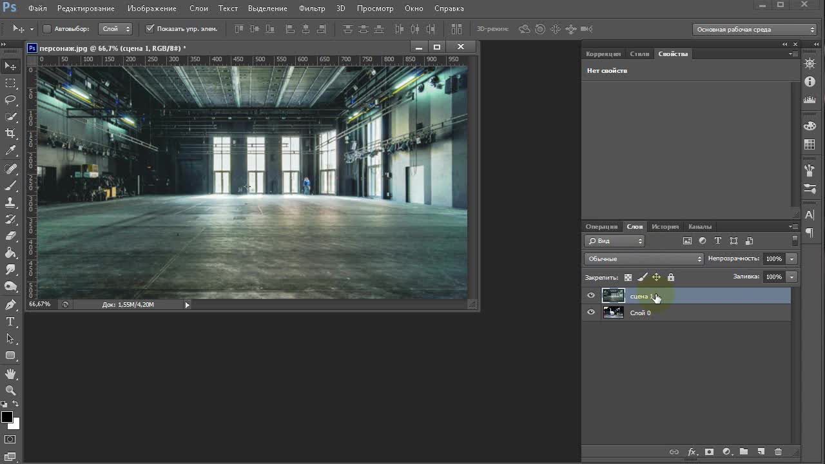Hide the сцена 1 layer

pos(591,296)
